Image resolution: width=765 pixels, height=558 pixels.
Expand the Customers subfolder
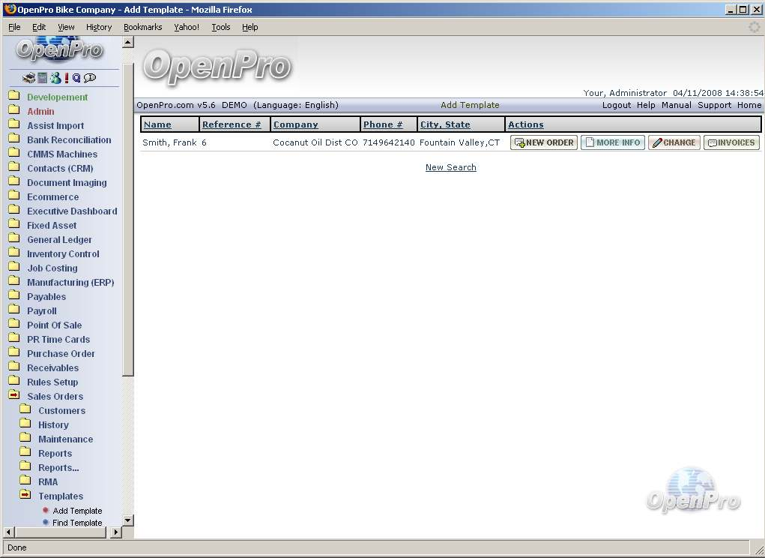tap(25, 410)
